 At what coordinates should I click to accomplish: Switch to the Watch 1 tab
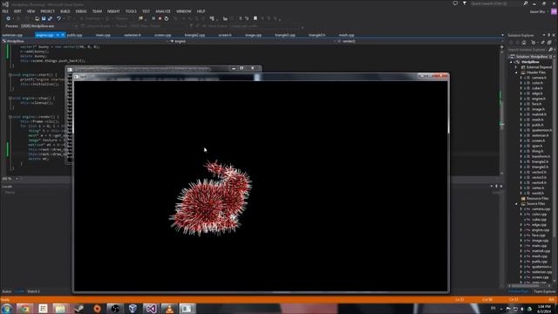click(x=33, y=291)
